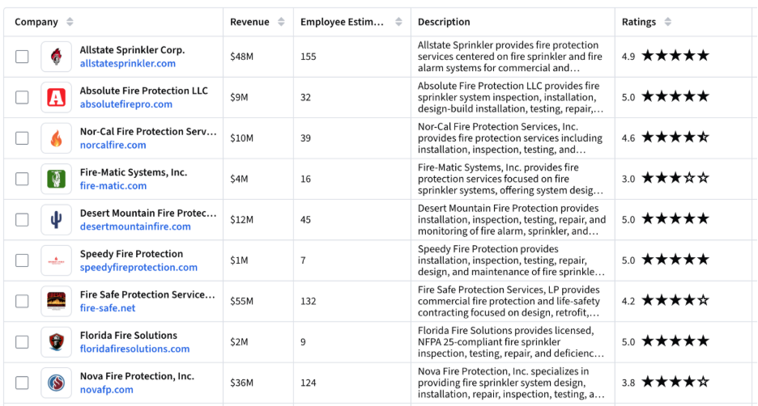Click the Description column header
758x406 pixels.
[x=444, y=22]
